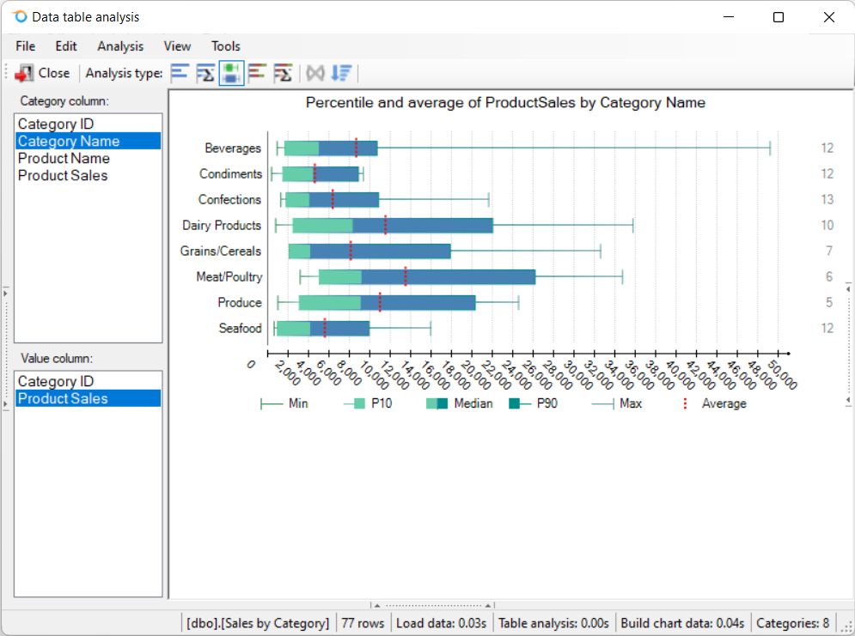Click the bottom splitter handle under the chart
Image resolution: width=855 pixels, height=636 pixels.
pyautogui.click(x=432, y=604)
